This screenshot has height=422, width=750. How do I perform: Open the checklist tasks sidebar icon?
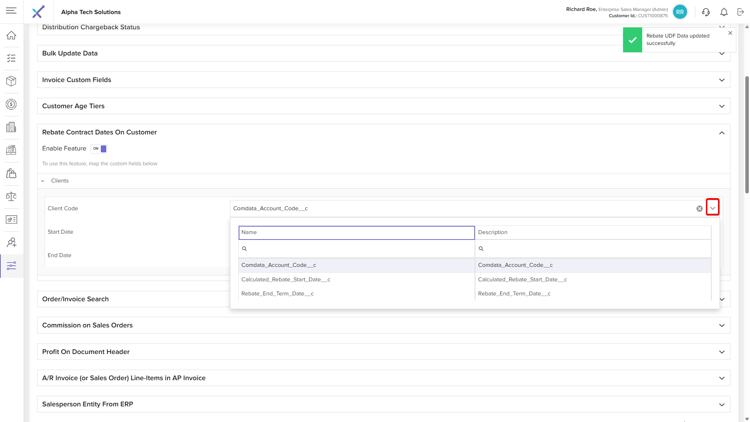pyautogui.click(x=11, y=58)
